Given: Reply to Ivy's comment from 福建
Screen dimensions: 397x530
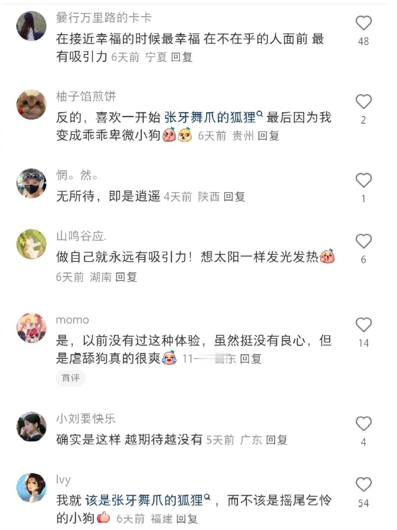Looking at the screenshot, I should (187, 519).
